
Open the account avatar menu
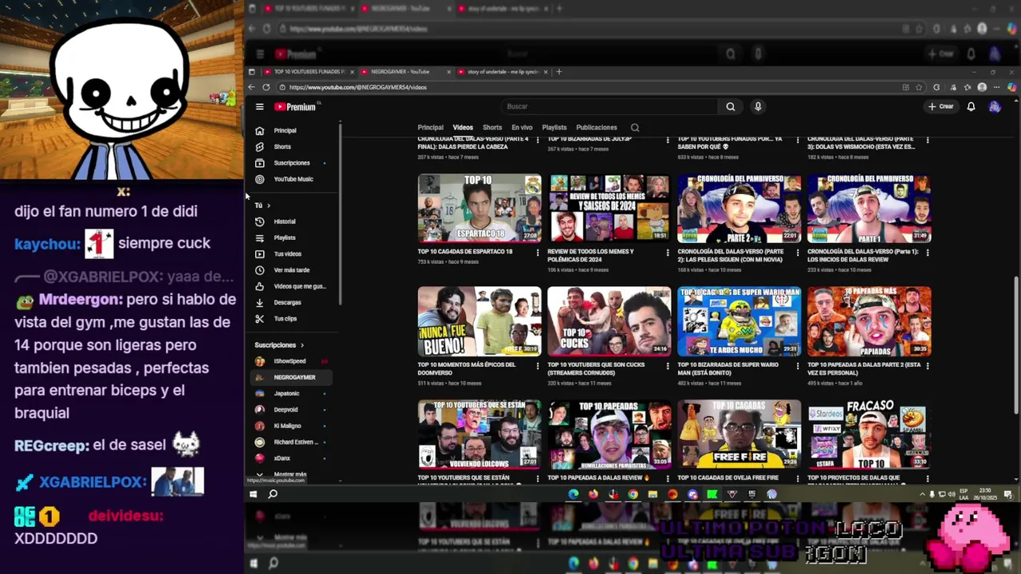(995, 107)
